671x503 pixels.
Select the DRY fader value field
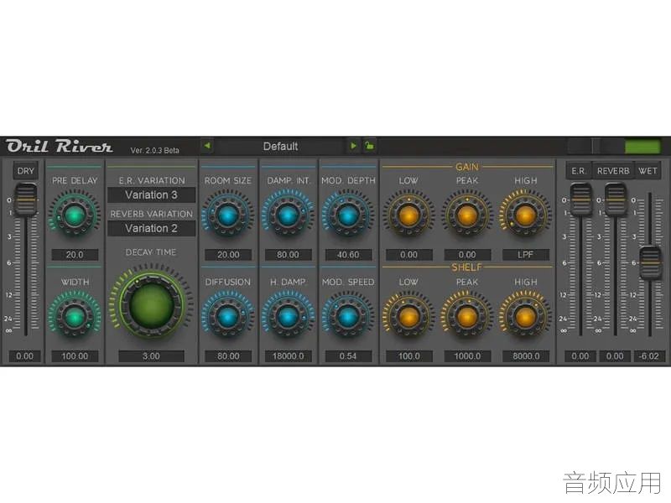[x=25, y=356]
